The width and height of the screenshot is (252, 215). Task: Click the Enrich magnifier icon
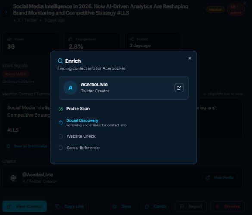click(x=60, y=61)
